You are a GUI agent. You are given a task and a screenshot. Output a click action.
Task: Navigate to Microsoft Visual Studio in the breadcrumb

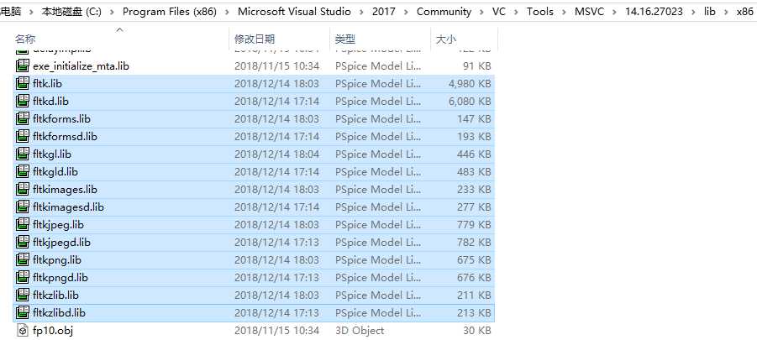click(x=294, y=12)
